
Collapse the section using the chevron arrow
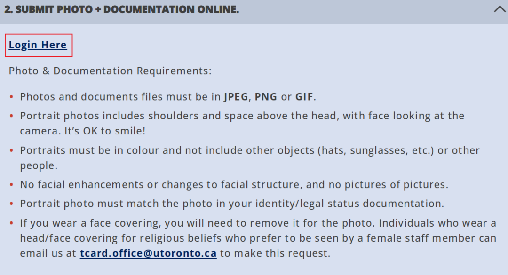pyautogui.click(x=500, y=9)
